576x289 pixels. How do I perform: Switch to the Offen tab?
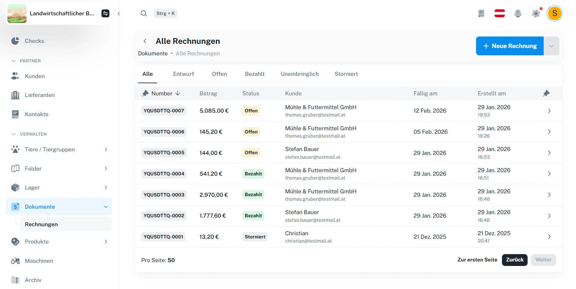219,74
